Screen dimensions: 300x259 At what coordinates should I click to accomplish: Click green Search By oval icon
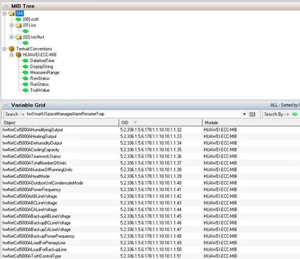pos(295,114)
